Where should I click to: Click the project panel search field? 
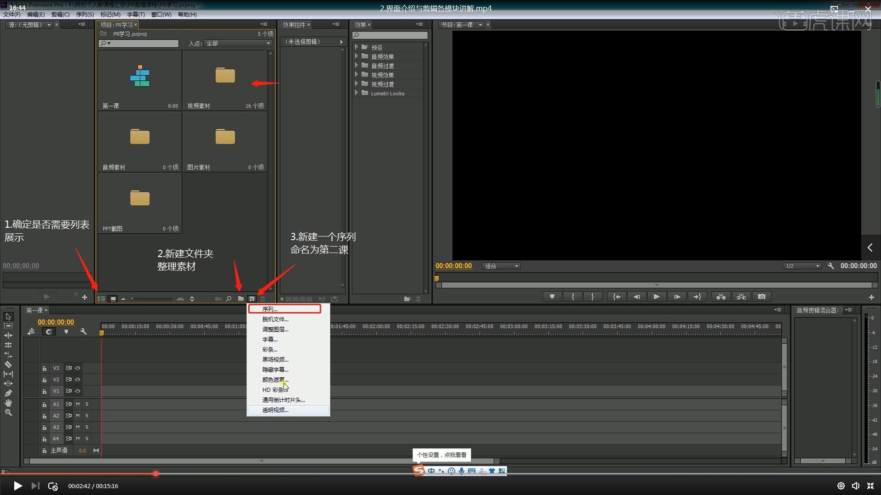[139, 44]
